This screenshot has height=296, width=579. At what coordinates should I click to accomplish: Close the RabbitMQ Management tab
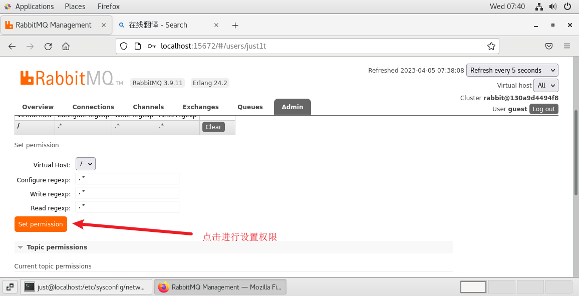pos(104,25)
